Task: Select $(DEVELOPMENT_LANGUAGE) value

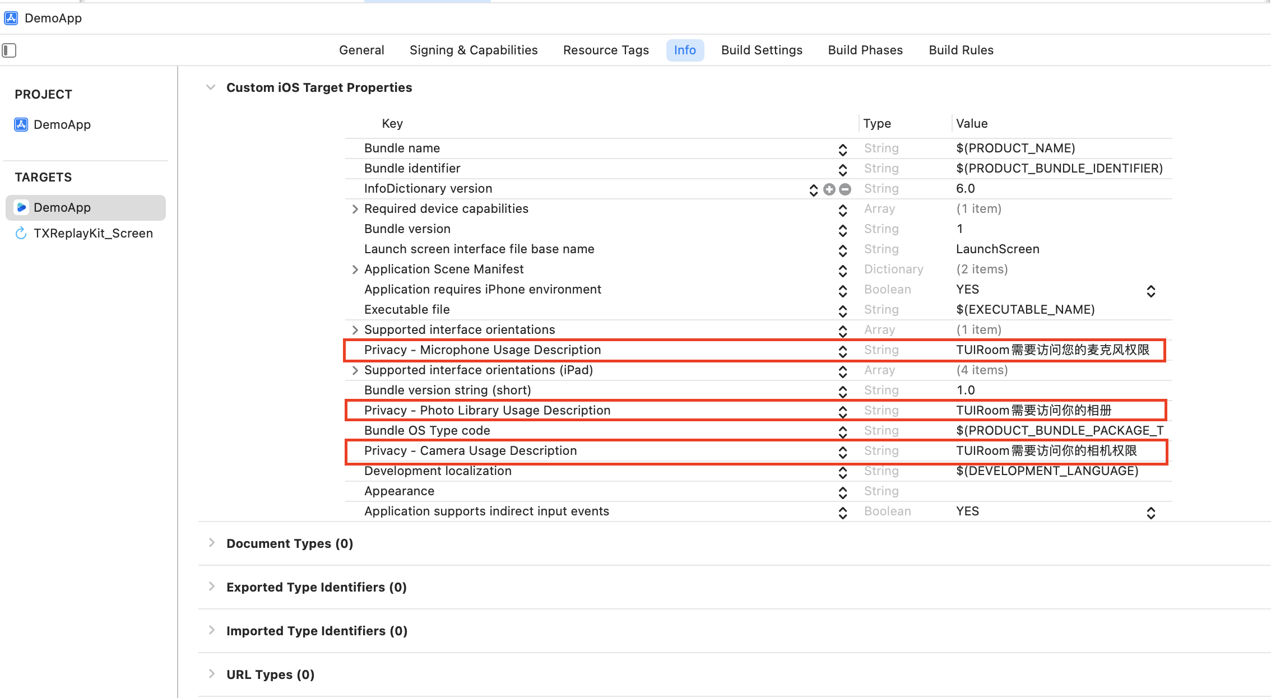Action: click(x=1047, y=471)
